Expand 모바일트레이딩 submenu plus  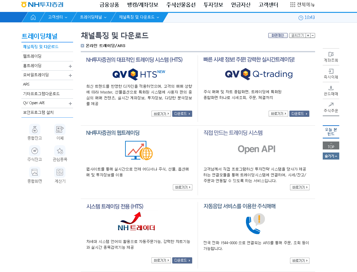tap(70, 75)
